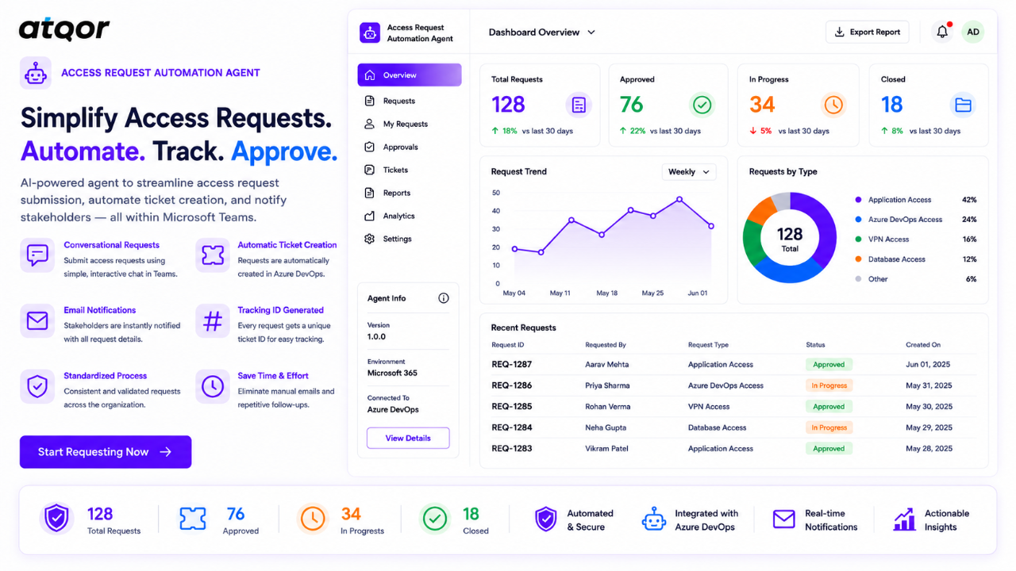Click the In Progress clock icon in card
The image size is (1016, 571).
pyautogui.click(x=833, y=105)
